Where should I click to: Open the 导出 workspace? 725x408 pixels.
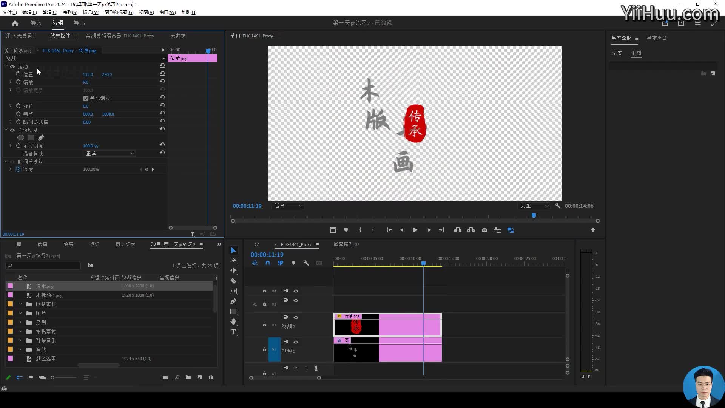(x=79, y=23)
